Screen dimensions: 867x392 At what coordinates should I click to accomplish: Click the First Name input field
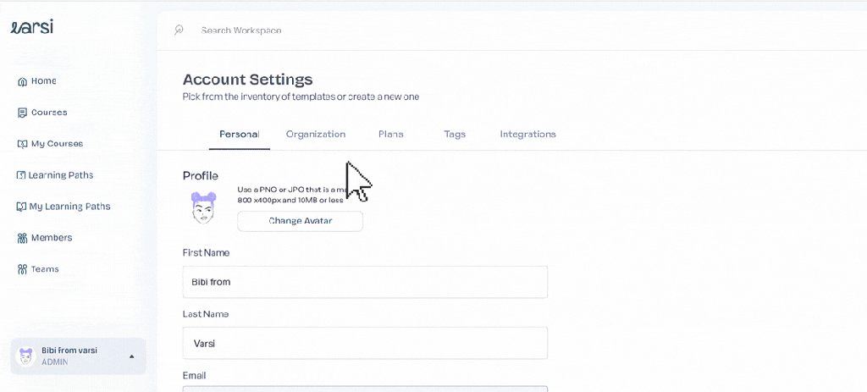[365, 282]
